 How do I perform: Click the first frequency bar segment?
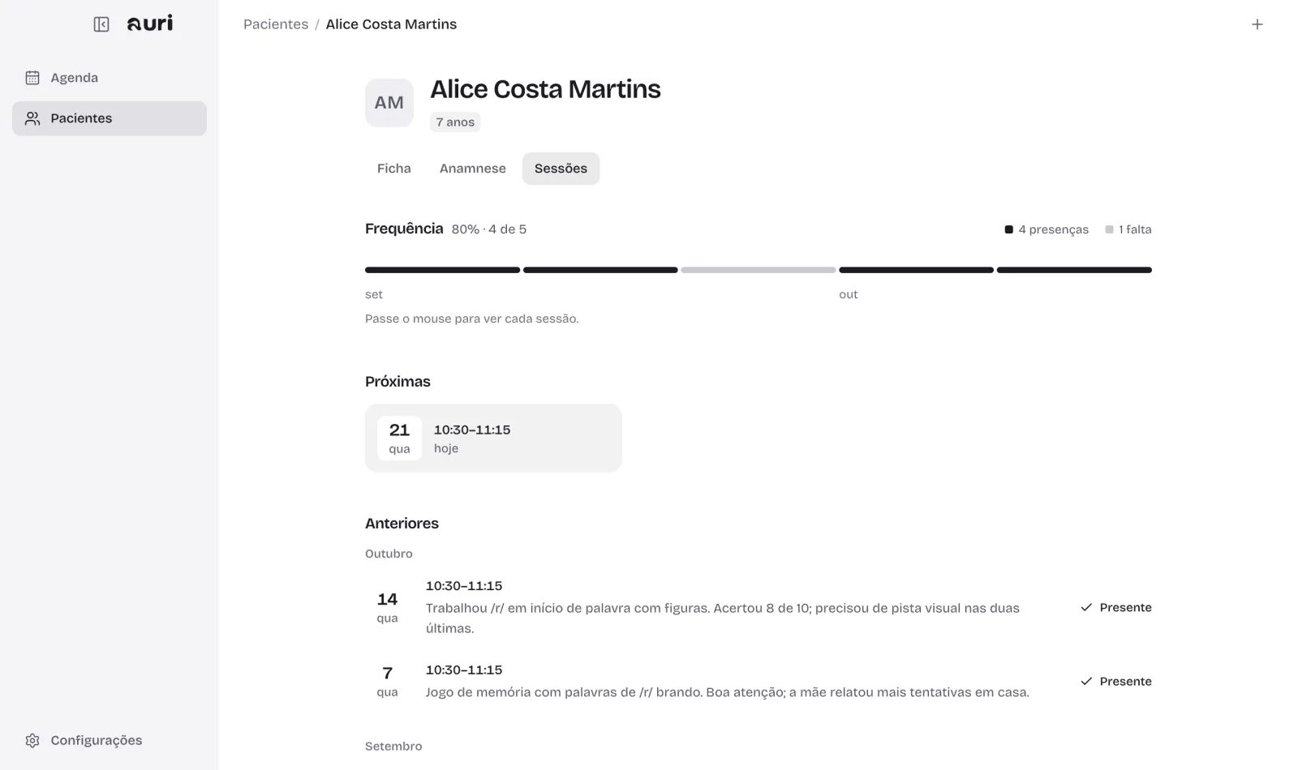tap(442, 270)
